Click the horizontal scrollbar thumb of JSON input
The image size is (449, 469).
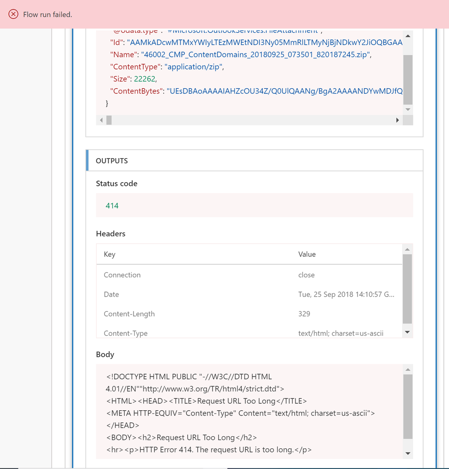(109, 120)
